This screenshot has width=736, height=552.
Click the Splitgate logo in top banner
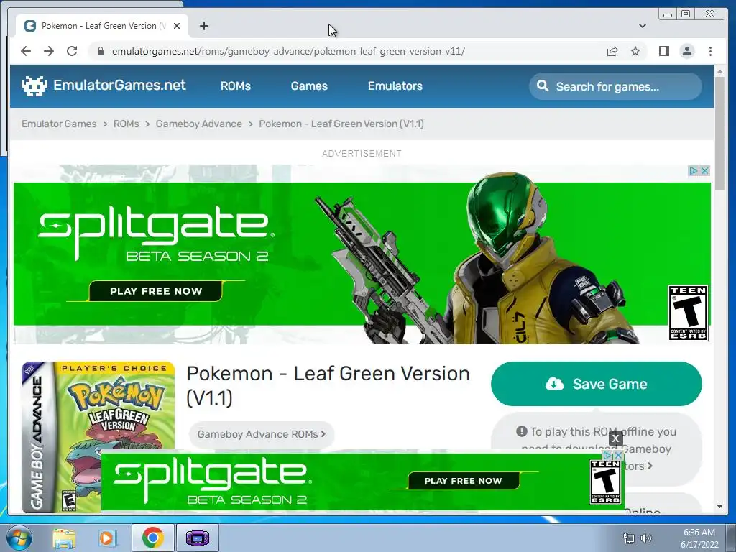pyautogui.click(x=156, y=235)
